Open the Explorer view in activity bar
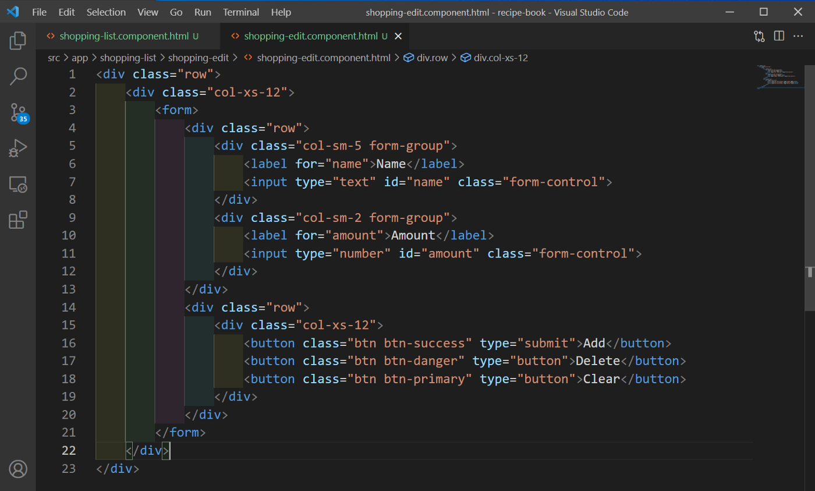This screenshot has width=815, height=491. point(18,40)
